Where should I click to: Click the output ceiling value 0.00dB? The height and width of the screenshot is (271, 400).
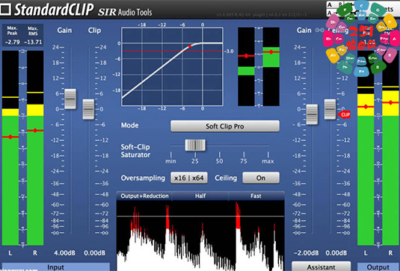pos(336,253)
